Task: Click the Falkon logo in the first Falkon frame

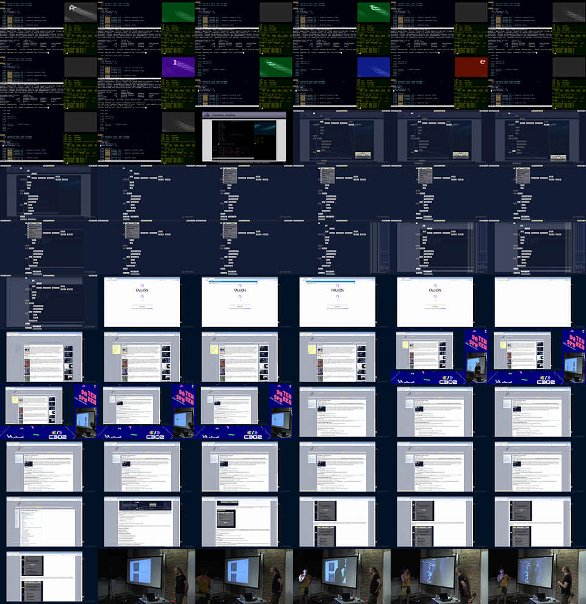Action: click(x=142, y=288)
